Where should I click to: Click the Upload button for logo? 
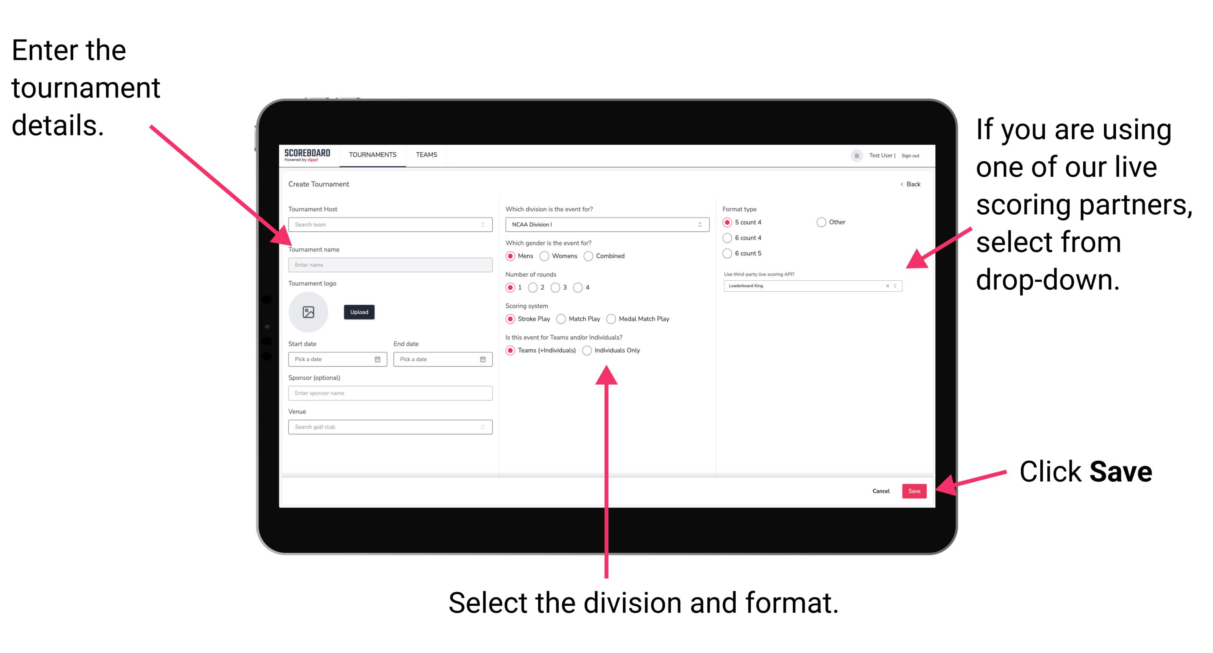[358, 312]
